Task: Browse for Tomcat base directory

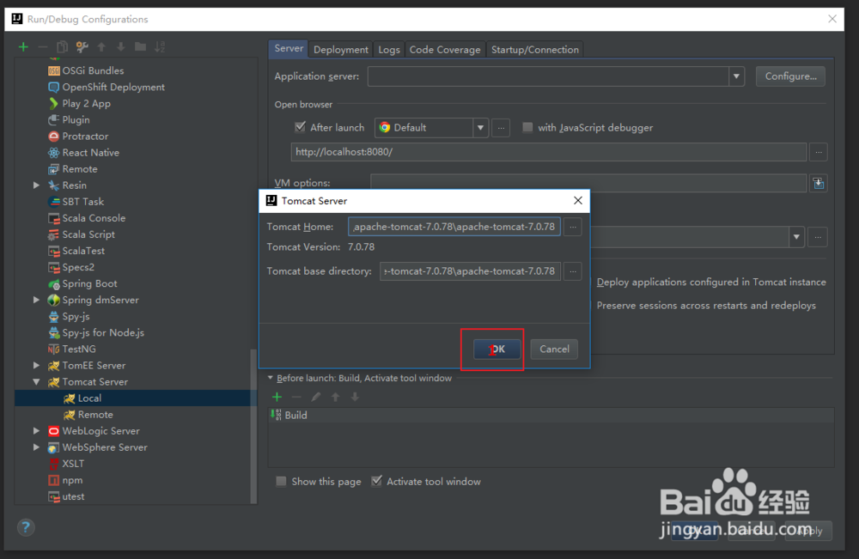Action: [572, 271]
